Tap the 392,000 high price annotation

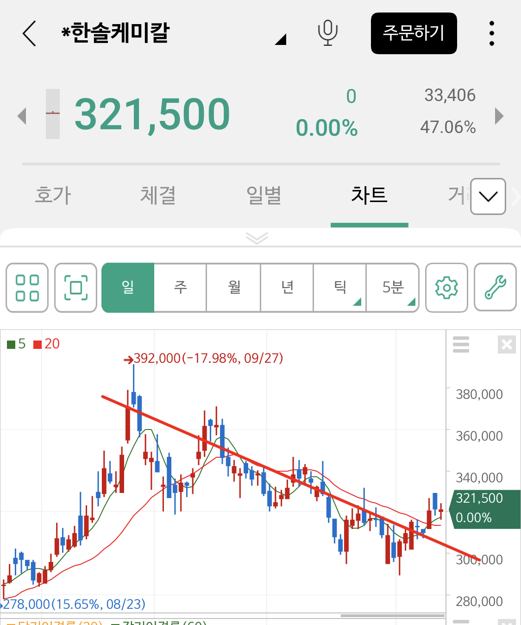click(204, 358)
